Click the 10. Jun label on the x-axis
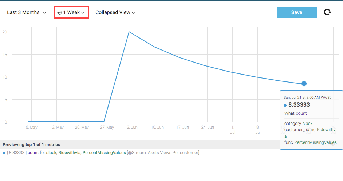 tap(157, 127)
